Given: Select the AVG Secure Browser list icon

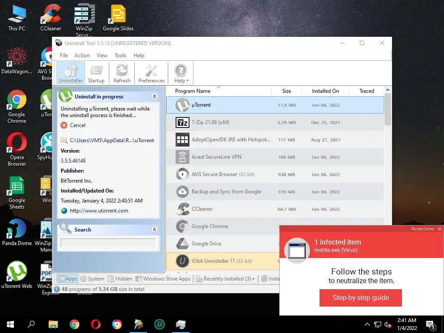Looking at the screenshot, I should (x=183, y=174).
